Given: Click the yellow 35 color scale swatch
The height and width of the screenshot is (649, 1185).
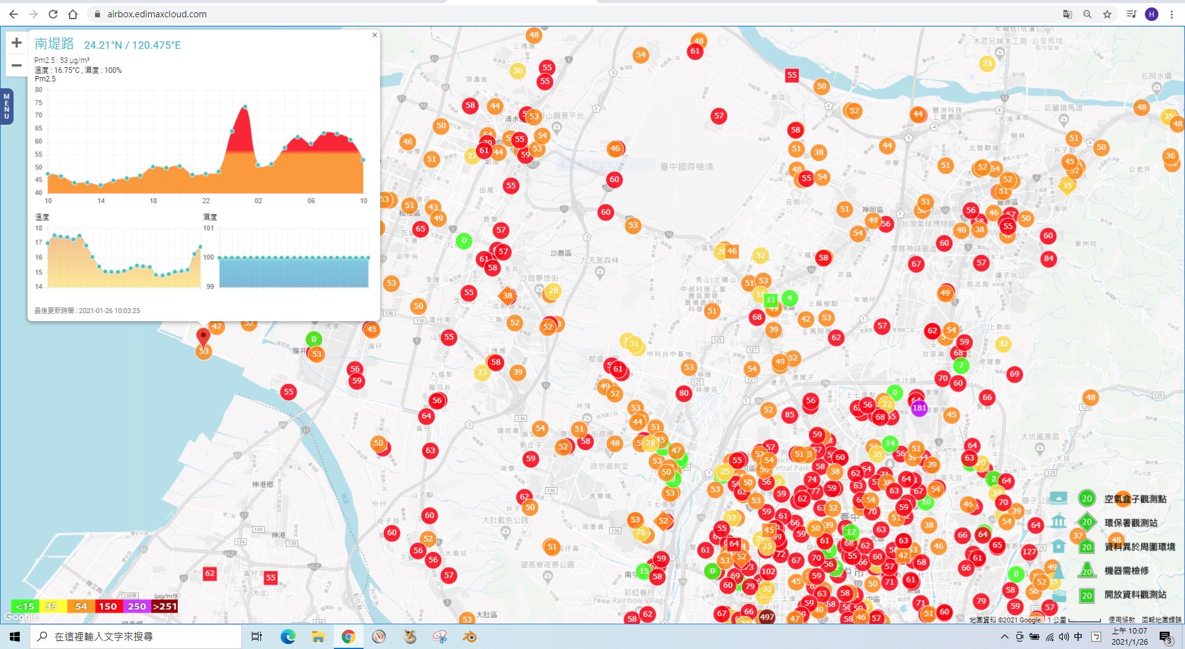Looking at the screenshot, I should click(x=52, y=606).
